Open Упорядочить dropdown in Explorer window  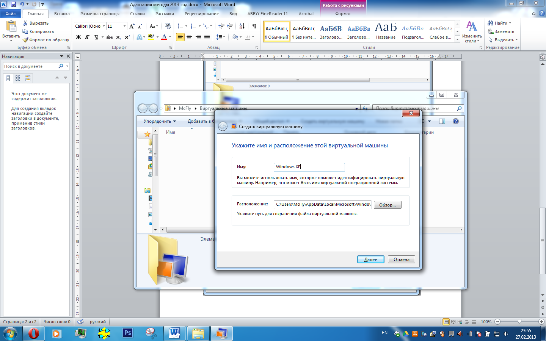160,121
